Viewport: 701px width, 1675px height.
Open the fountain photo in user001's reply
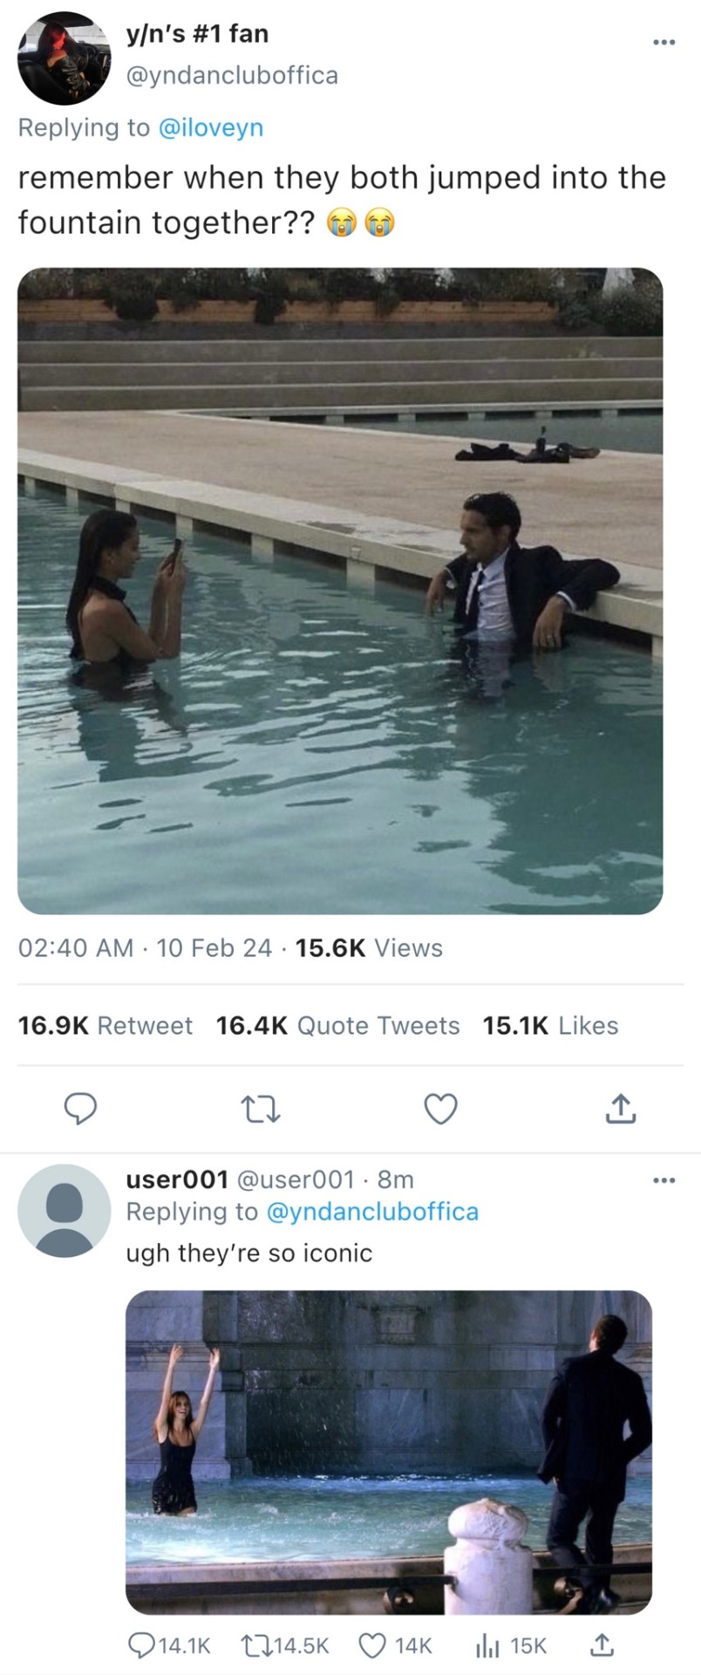click(x=389, y=1452)
